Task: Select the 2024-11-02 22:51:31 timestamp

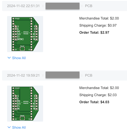Action: click(23, 6)
